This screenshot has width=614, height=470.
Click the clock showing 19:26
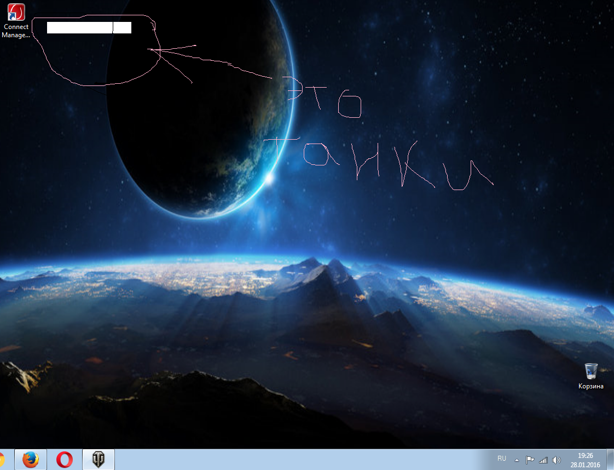(x=586, y=455)
